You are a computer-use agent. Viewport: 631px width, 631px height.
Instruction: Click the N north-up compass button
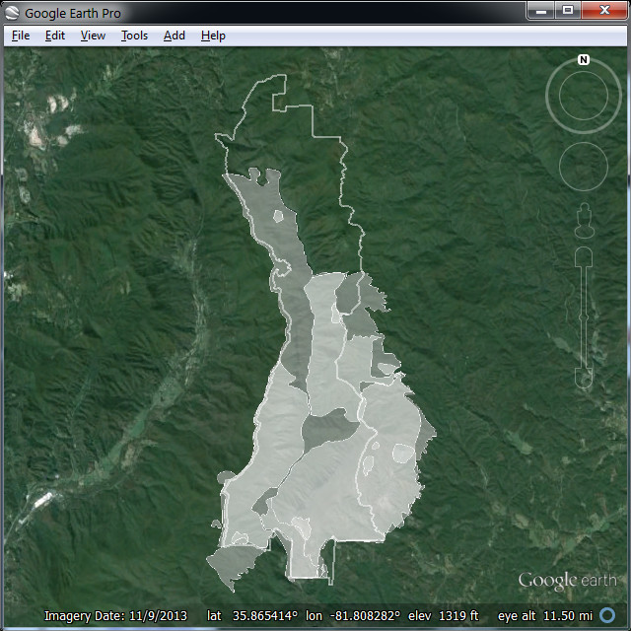click(584, 60)
